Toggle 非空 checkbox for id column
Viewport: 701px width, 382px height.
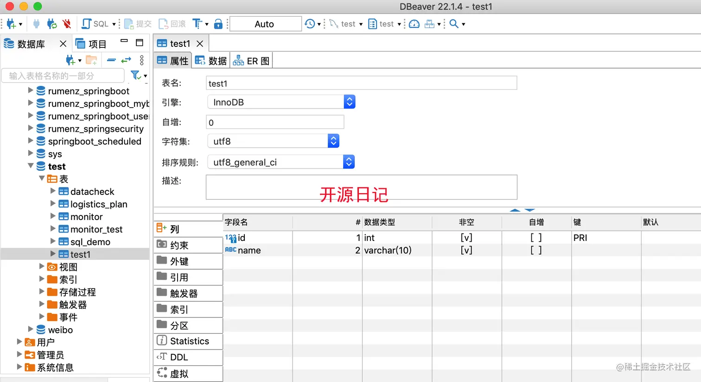tap(466, 237)
